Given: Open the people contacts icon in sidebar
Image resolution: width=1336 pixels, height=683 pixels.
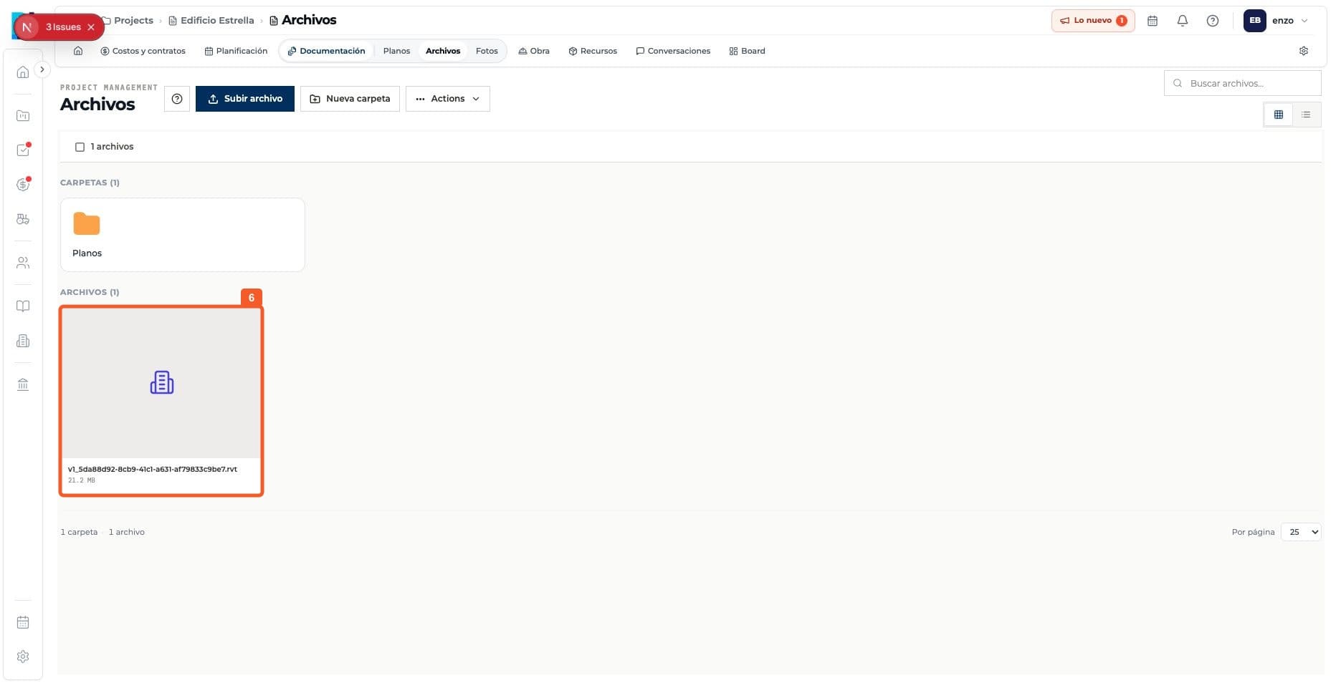Looking at the screenshot, I should pyautogui.click(x=23, y=263).
